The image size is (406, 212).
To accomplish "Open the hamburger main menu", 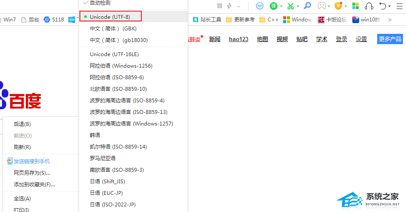I will click(x=399, y=6).
